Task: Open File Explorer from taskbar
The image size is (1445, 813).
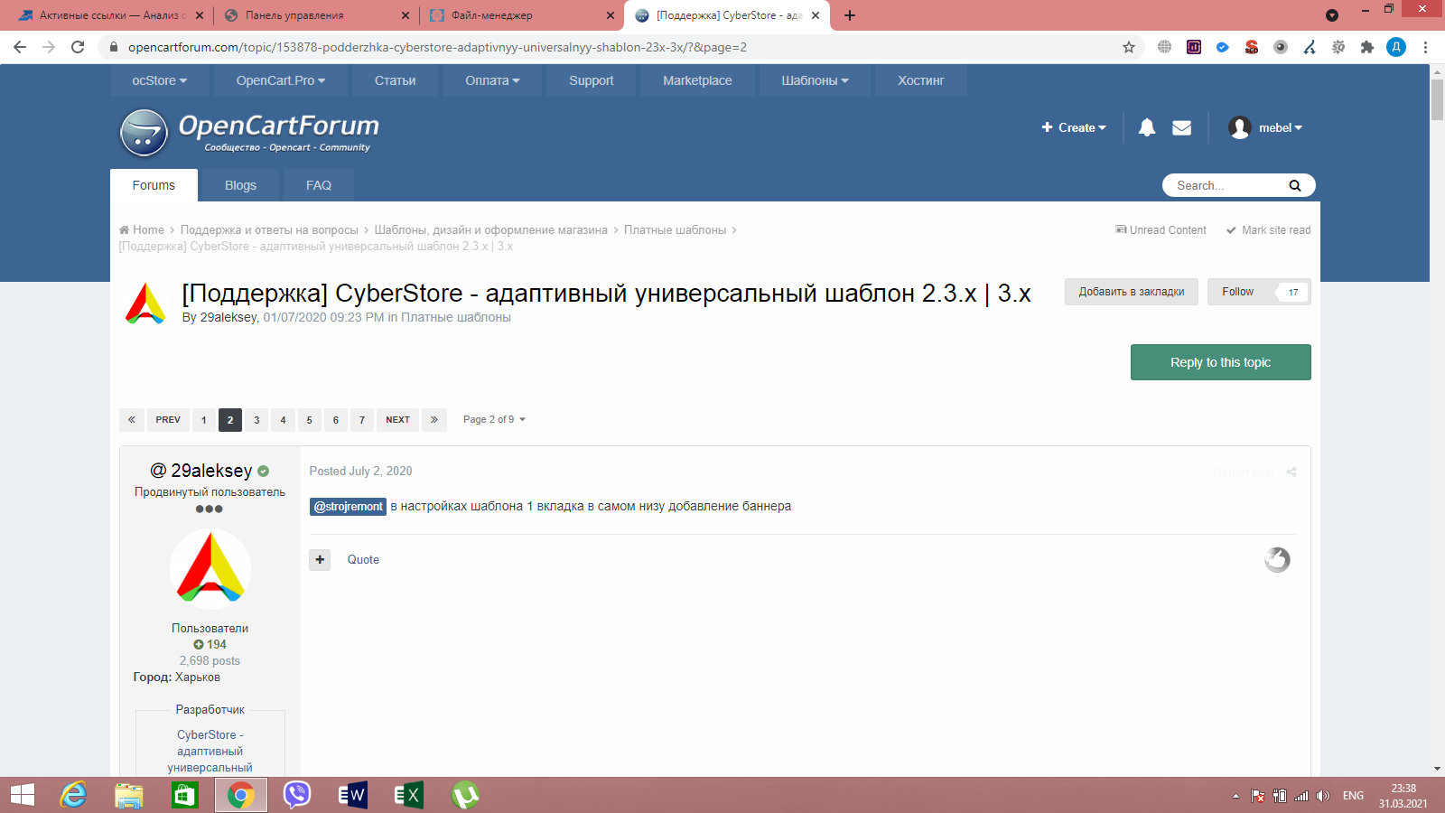Action: point(129,795)
